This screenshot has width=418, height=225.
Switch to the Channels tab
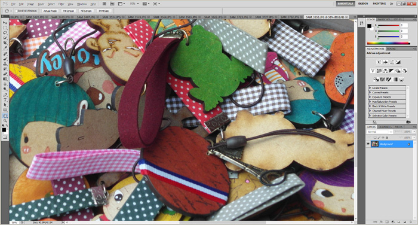[x=385, y=127]
